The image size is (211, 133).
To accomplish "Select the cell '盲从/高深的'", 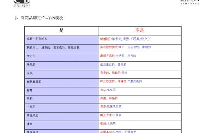I will click(x=140, y=91).
